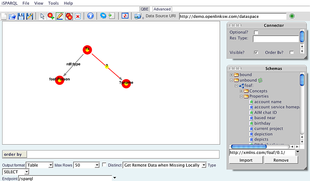This screenshot has height=181, width=310.
Task: Open the schema URI dropdown arrow
Action: tap(298, 152)
